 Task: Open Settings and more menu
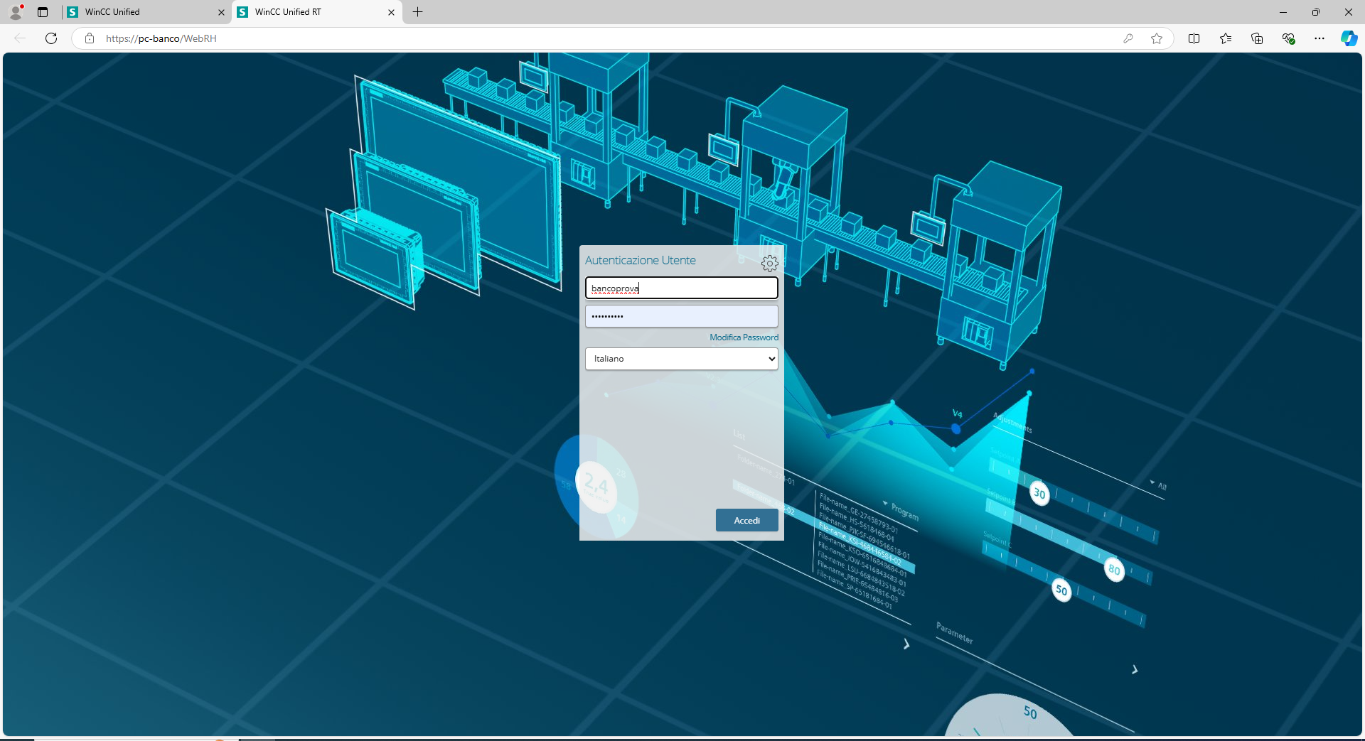(x=1319, y=38)
